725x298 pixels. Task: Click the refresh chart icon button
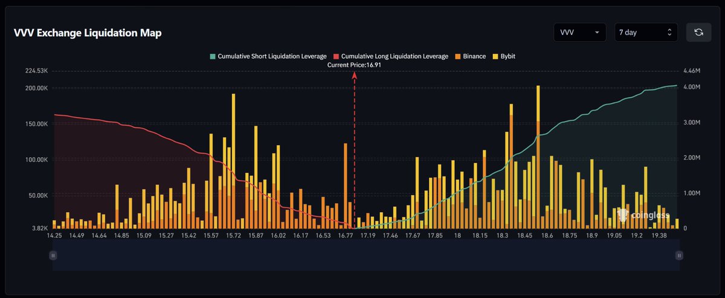[x=698, y=32]
